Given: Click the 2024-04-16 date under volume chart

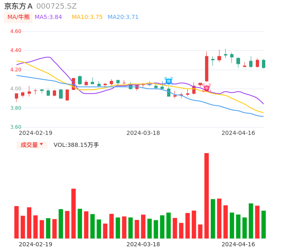Looking at the screenshot, I should coord(238,244).
